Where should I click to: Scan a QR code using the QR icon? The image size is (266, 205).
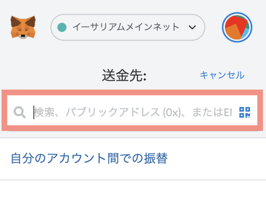pos(245,112)
